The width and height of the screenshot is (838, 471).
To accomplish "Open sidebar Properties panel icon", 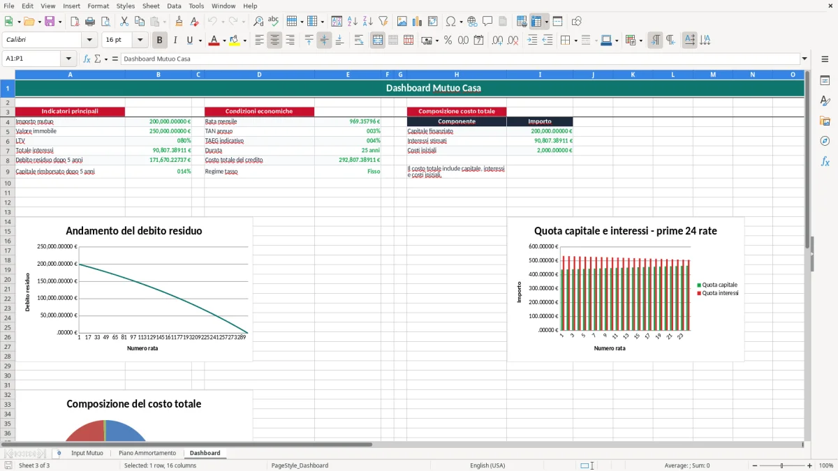I will click(x=825, y=81).
